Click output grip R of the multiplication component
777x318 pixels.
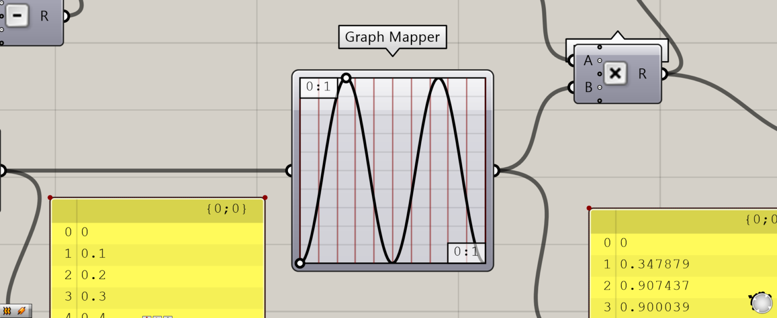(x=666, y=74)
